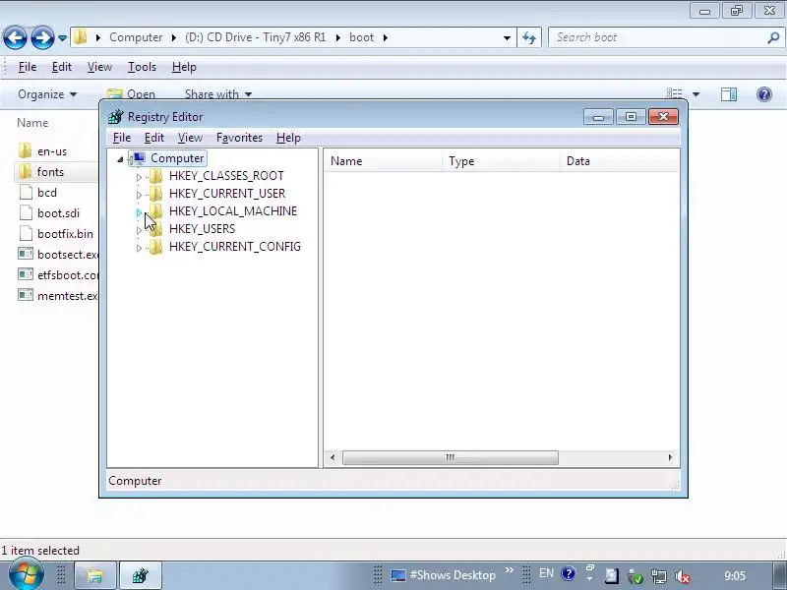Image resolution: width=787 pixels, height=590 pixels.
Task: Refresh the Explorer boot folder
Action: coord(529,37)
